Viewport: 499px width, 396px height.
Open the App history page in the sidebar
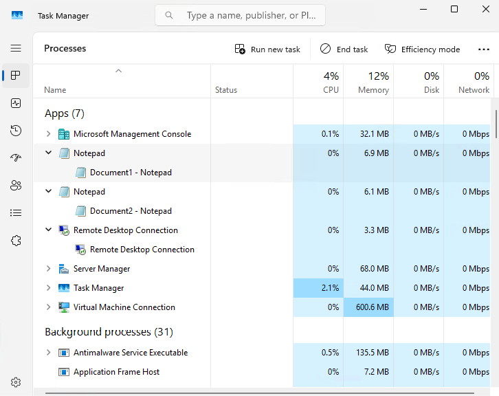tap(16, 131)
